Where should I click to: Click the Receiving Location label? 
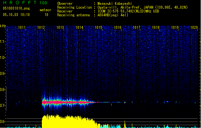(x=74, y=7)
